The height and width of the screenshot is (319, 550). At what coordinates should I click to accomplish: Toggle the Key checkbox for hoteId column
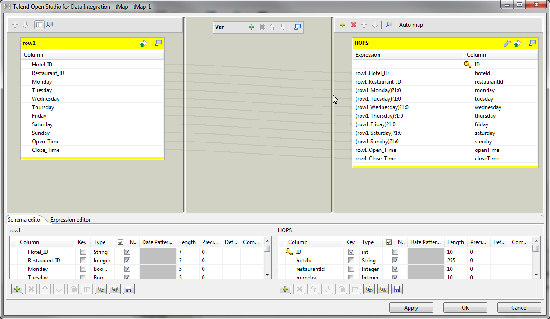pos(351,260)
